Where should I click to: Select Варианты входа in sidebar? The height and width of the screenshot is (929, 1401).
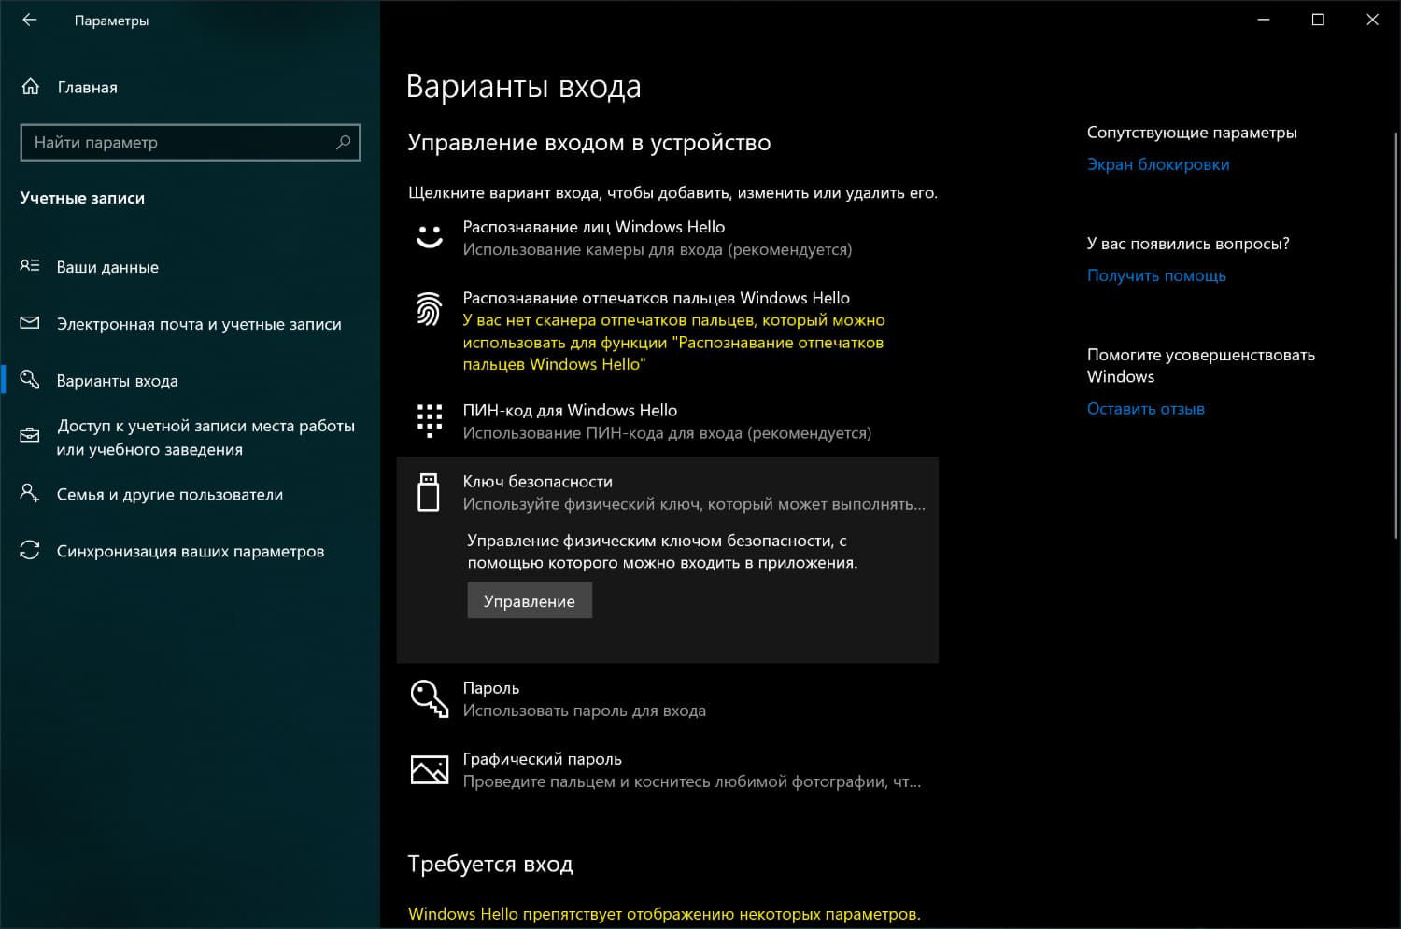pos(118,381)
